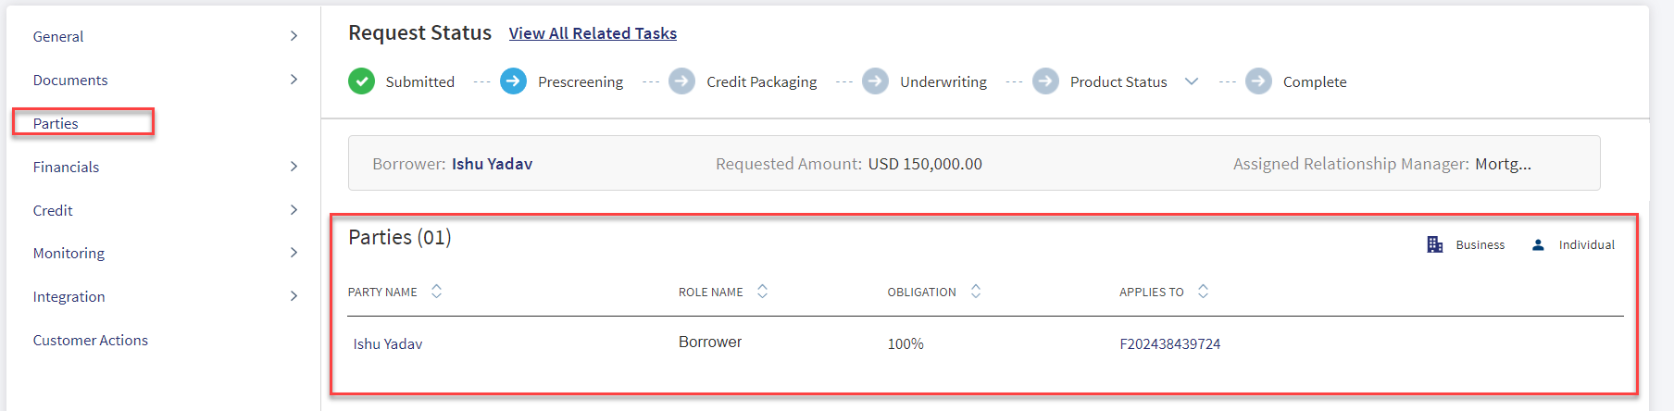The image size is (1674, 411).
Task: Select the Business building icon
Action: pyautogui.click(x=1435, y=244)
